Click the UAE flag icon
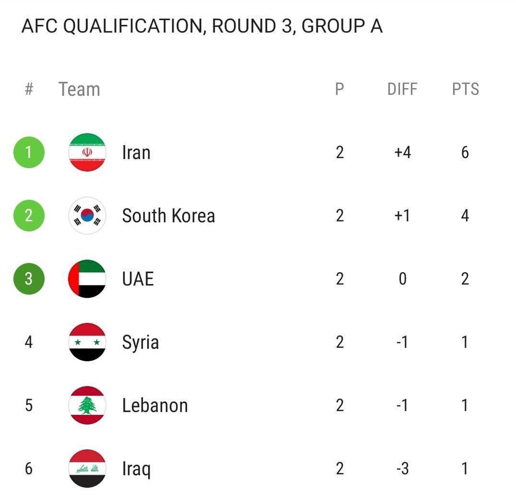 [x=87, y=279]
